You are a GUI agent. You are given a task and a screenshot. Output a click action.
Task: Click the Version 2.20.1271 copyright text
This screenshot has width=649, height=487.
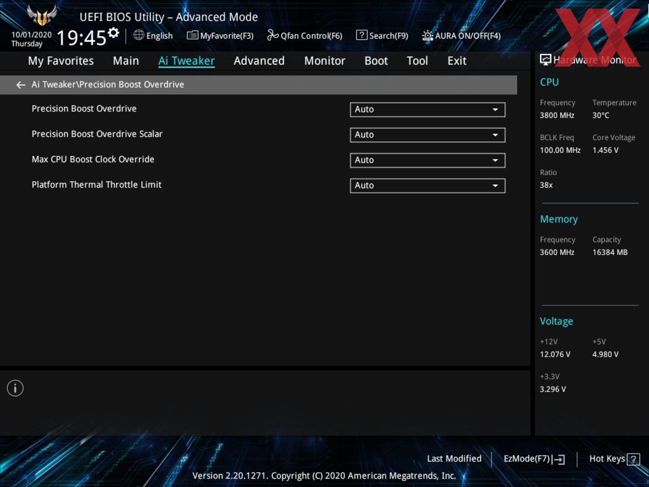click(324, 476)
